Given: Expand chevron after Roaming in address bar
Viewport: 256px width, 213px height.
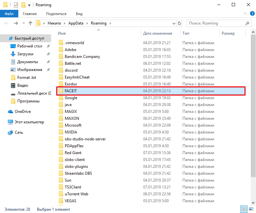Looking at the screenshot, I should 111,23.
